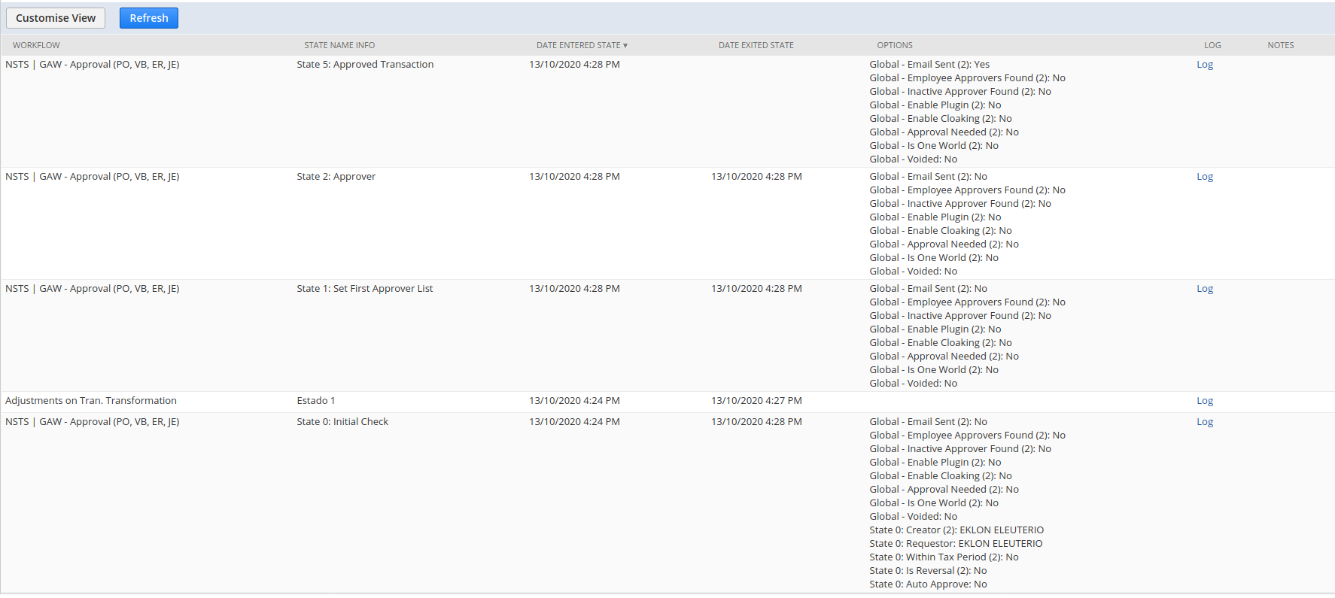Click the Log column header
Image resolution: width=1335 pixels, height=598 pixels.
click(x=1212, y=45)
